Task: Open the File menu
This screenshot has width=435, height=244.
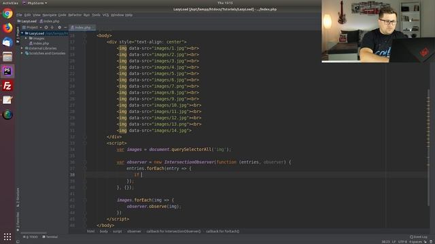Action: [x=19, y=15]
